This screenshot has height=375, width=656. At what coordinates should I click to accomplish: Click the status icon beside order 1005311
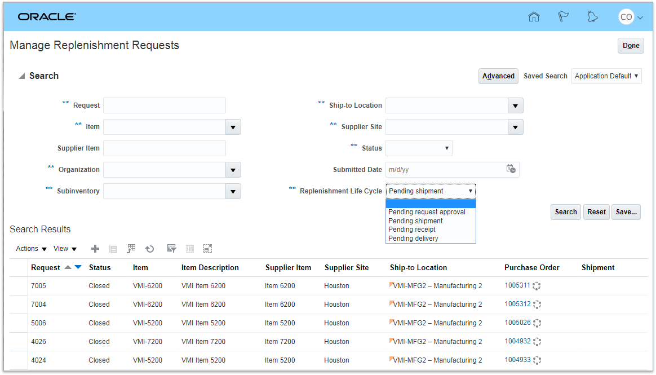point(537,286)
